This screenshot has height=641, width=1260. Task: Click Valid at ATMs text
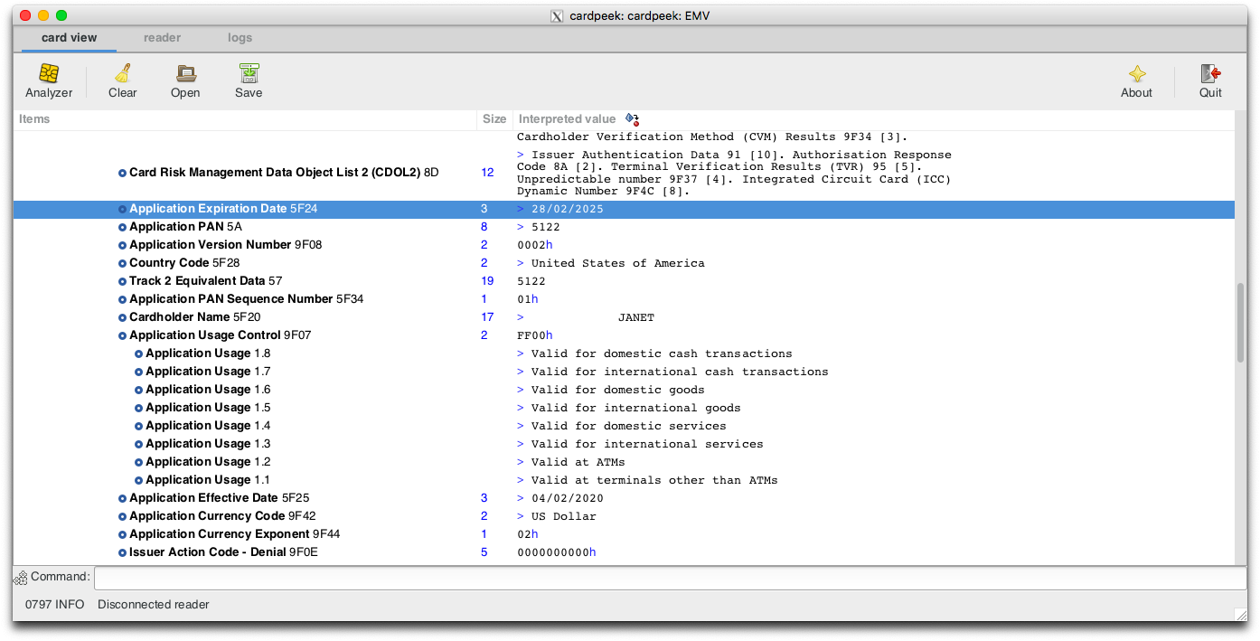coord(578,462)
